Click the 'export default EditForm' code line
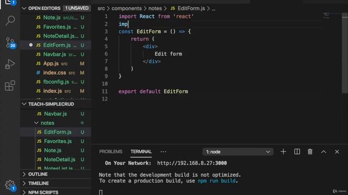 153,92
